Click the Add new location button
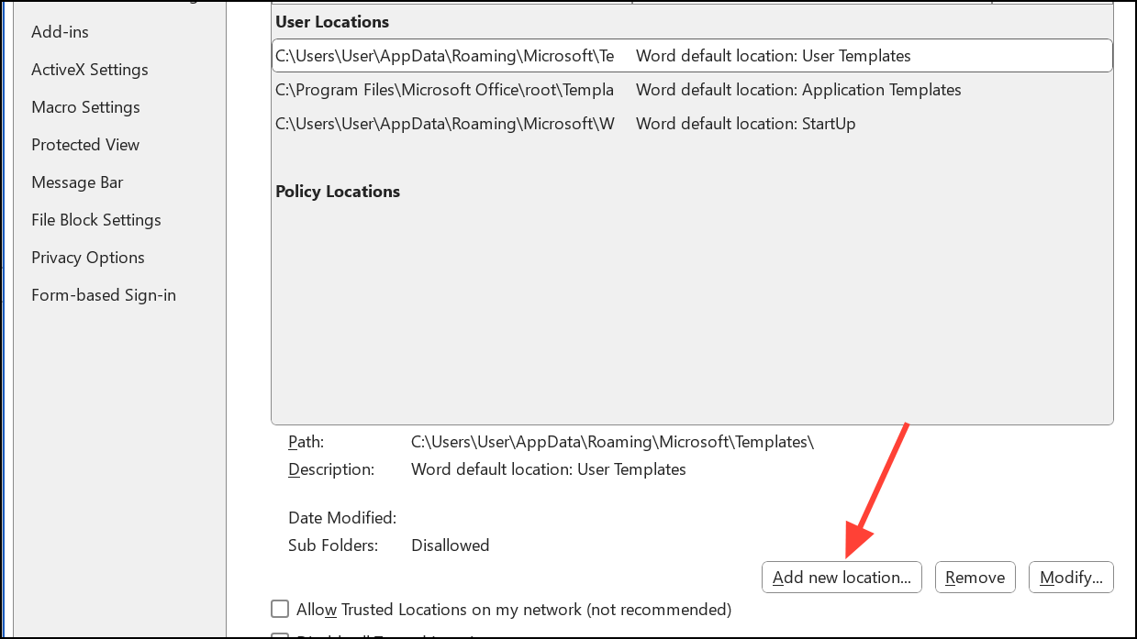 point(842,578)
